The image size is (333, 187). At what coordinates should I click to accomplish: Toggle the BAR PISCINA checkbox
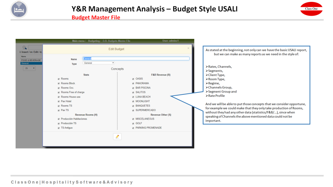coord(133,88)
